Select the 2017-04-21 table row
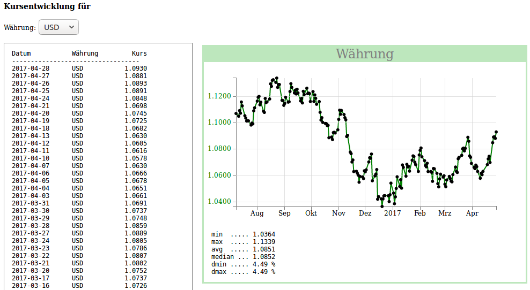 [79, 106]
